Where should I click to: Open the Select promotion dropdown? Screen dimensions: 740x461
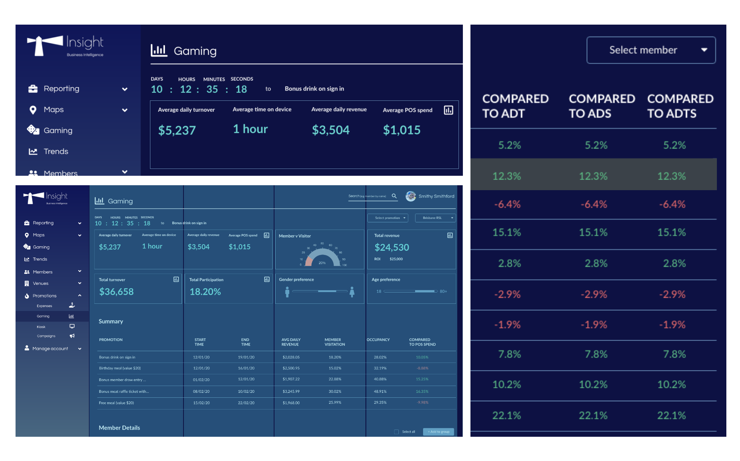(x=388, y=218)
